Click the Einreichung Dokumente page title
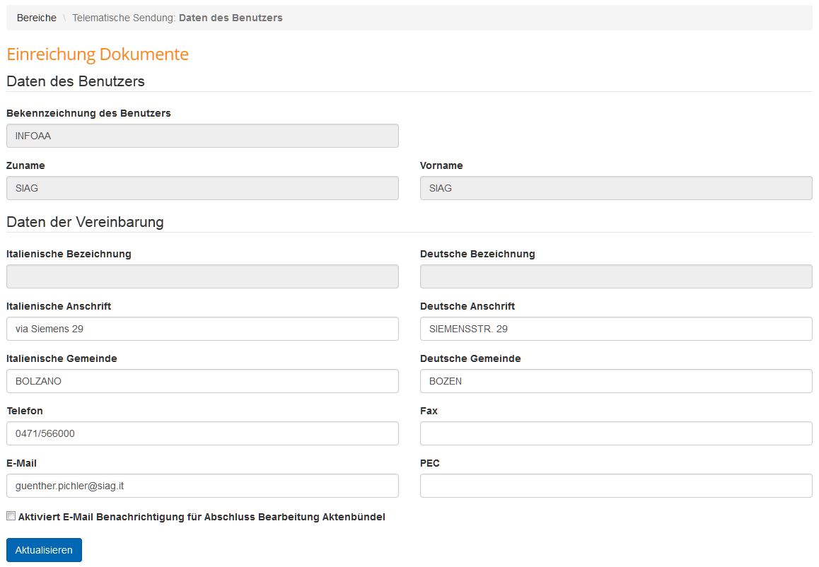Image resolution: width=819 pixels, height=567 pixels. coord(98,54)
